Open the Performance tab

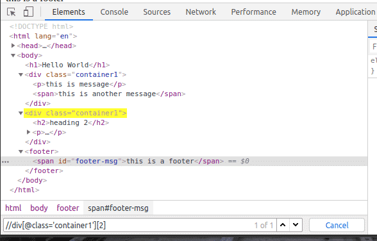click(254, 12)
